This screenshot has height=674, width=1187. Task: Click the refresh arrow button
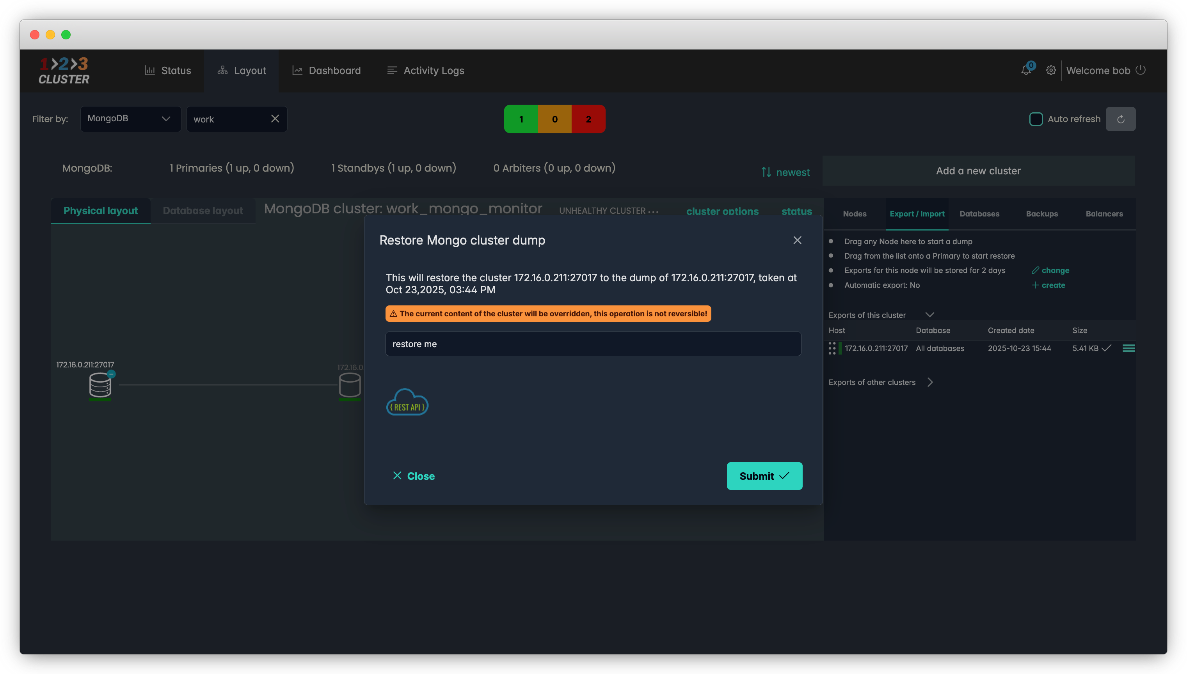(1120, 119)
